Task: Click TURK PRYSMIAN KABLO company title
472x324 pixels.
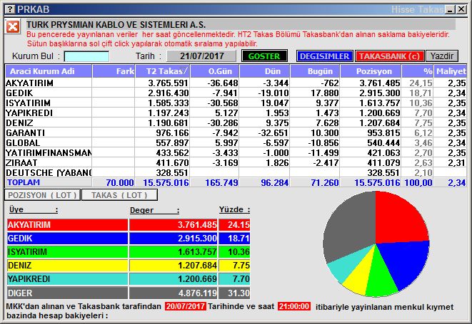Action: (x=116, y=25)
